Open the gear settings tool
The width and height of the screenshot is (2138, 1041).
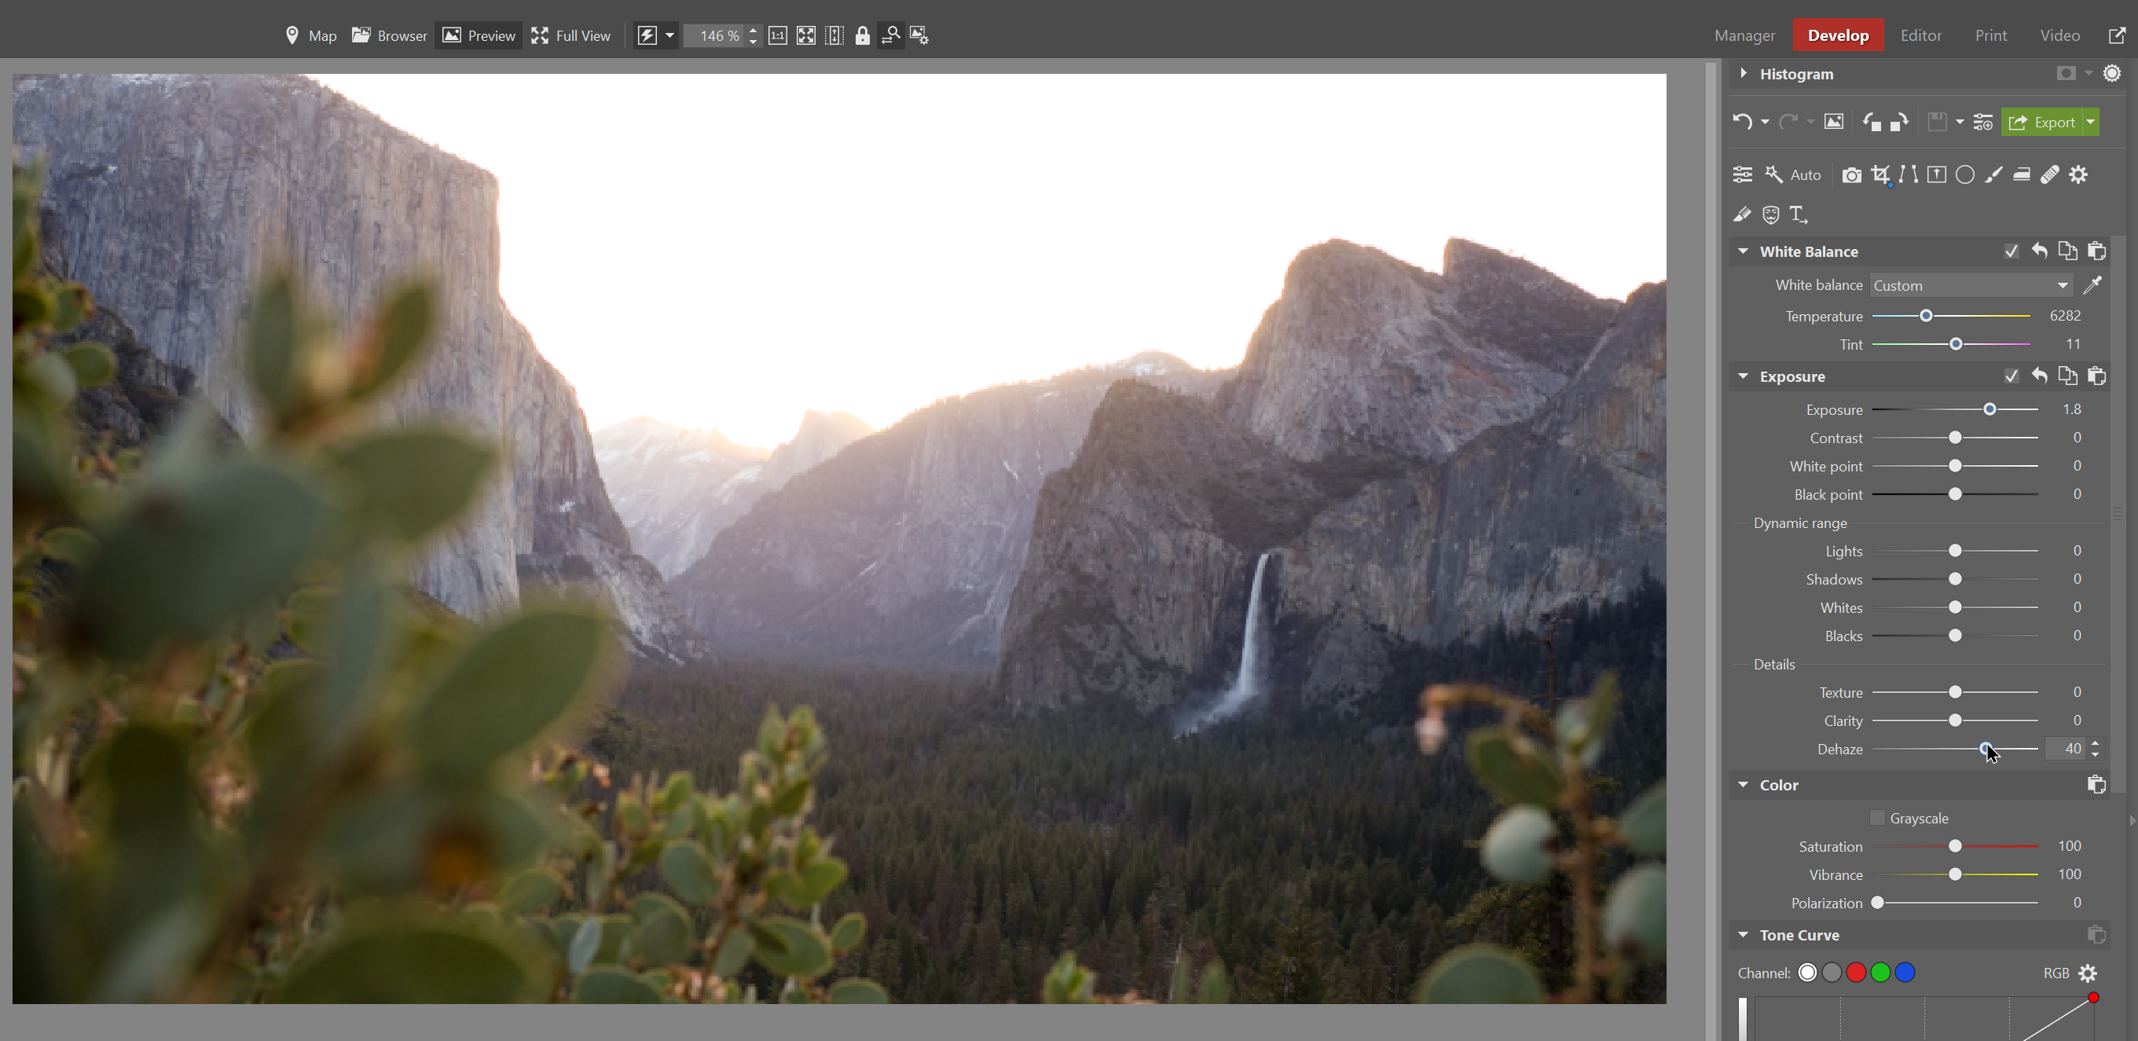point(2077,174)
